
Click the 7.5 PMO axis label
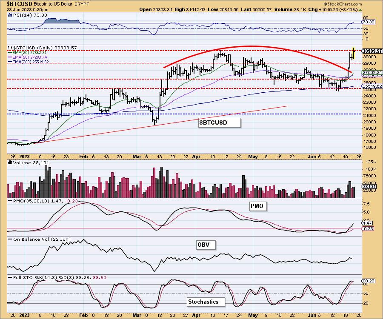tap(367, 204)
